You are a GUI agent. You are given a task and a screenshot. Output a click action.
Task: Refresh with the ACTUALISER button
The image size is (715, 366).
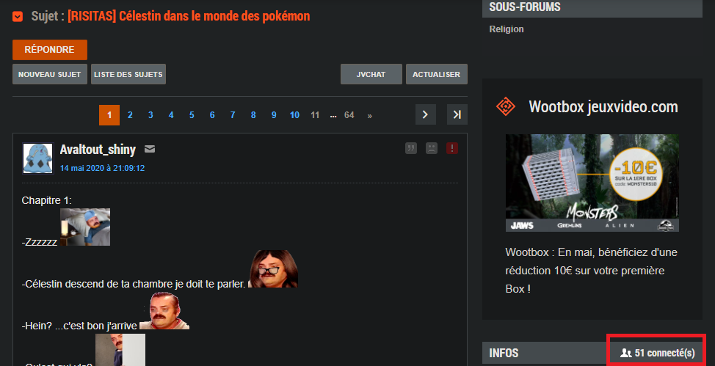click(x=436, y=74)
